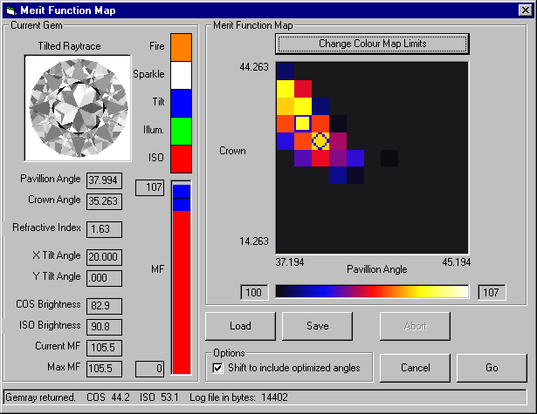Click the Gemray returned status text
The width and height of the screenshot is (537, 414).
[x=40, y=397]
